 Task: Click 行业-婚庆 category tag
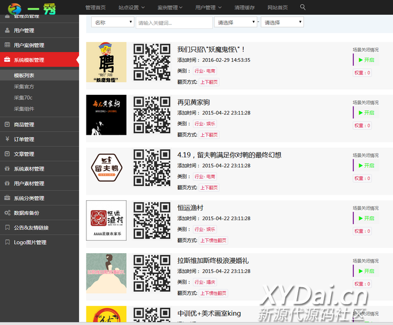pyautogui.click(x=205, y=282)
